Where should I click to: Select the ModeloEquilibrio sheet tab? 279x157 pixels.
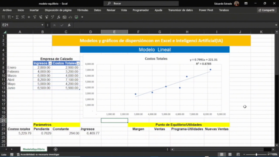pos(34,149)
